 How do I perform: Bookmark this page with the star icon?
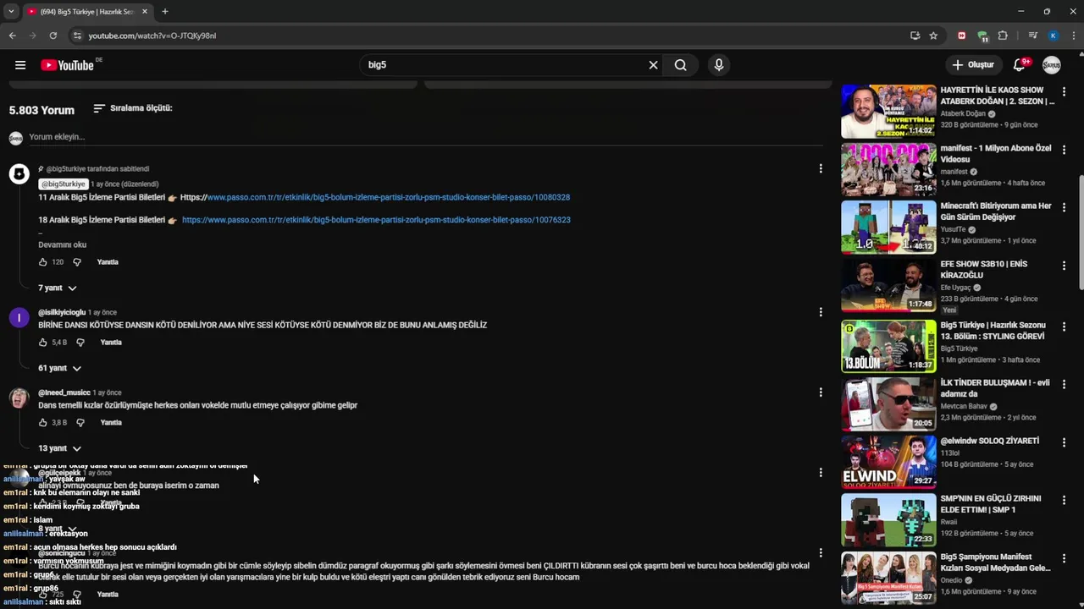(933, 36)
